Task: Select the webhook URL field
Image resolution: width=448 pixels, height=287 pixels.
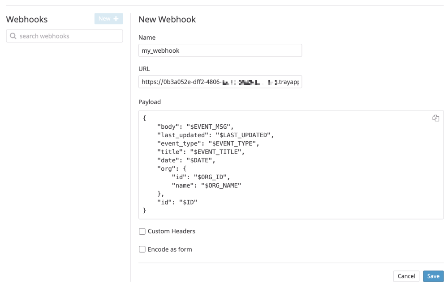Action: point(220,81)
